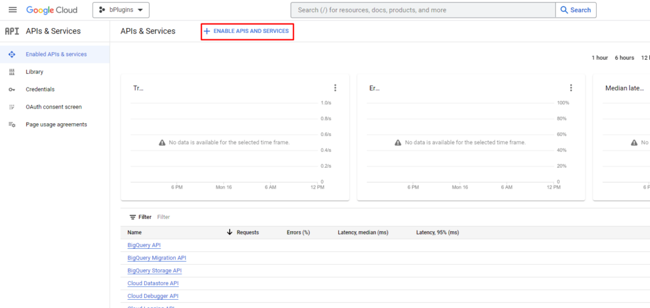
Task: Click the Median latency chart title
Action: pos(625,88)
